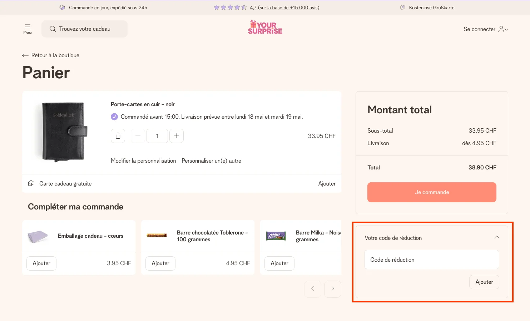This screenshot has width=530, height=321.
Task: Click the search magnifier icon
Action: point(53,29)
